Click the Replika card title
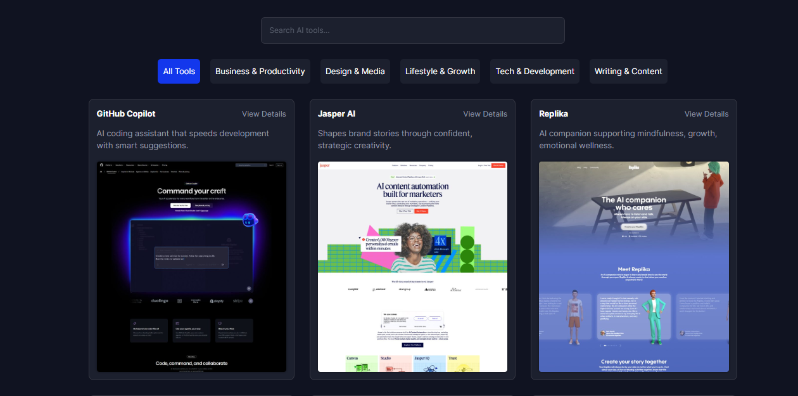This screenshot has width=798, height=396. [x=553, y=114]
